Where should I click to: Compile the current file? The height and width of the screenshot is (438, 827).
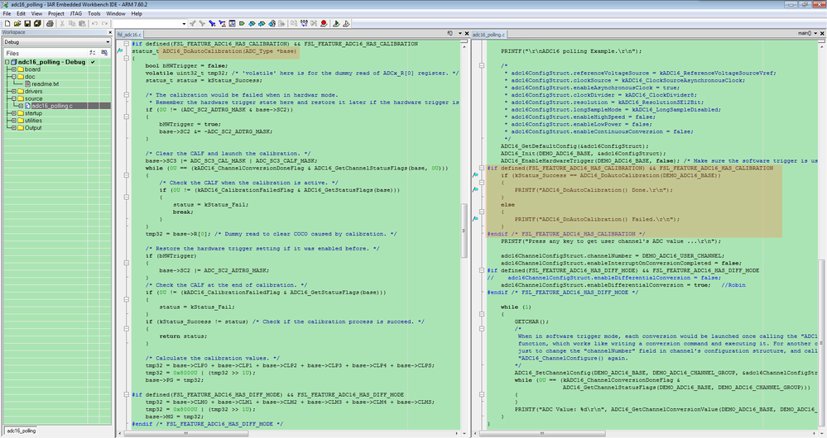[x=293, y=24]
